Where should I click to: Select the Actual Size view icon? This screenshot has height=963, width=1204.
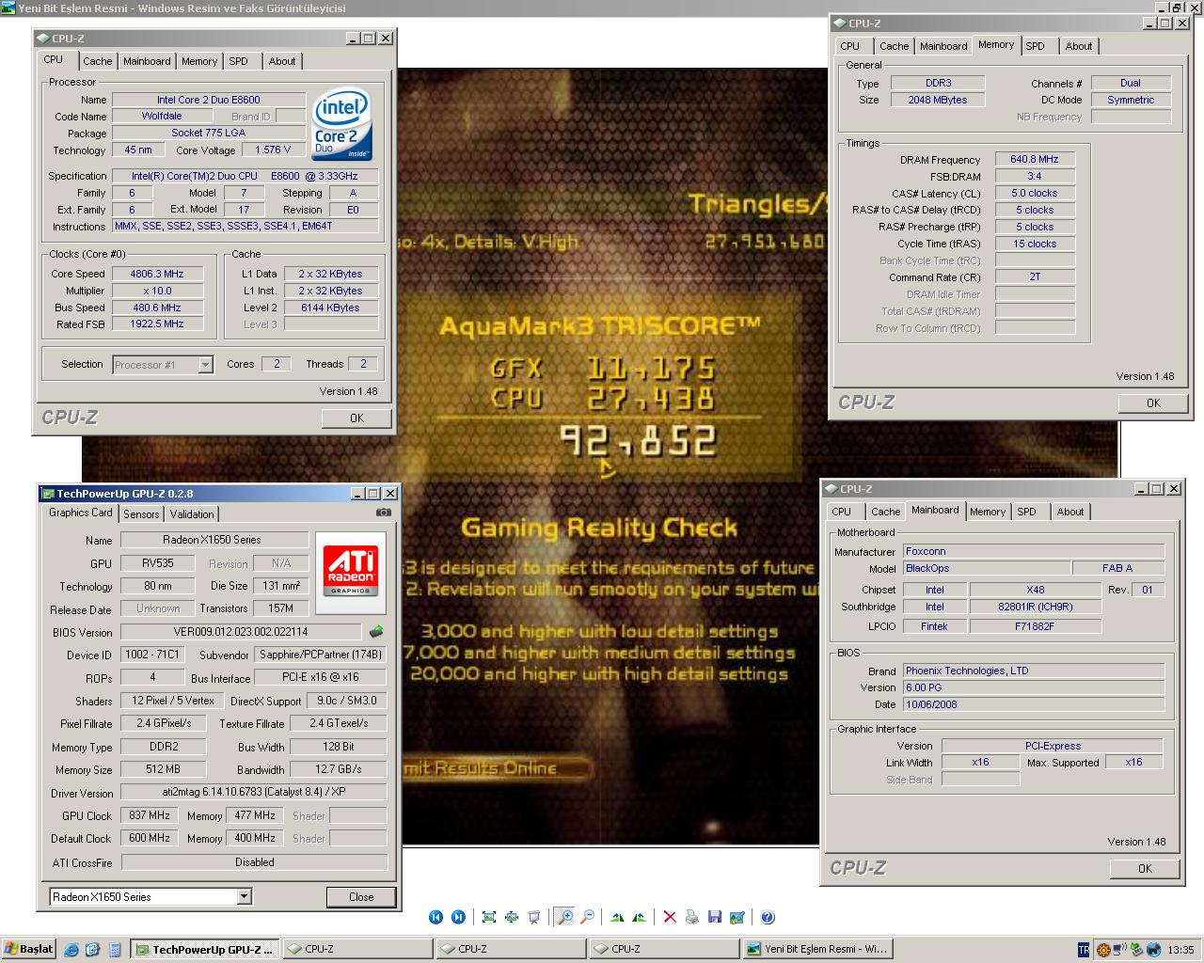(x=512, y=917)
